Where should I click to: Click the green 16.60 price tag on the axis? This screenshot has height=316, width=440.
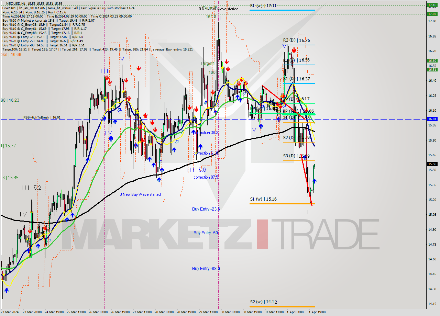pos(432,60)
